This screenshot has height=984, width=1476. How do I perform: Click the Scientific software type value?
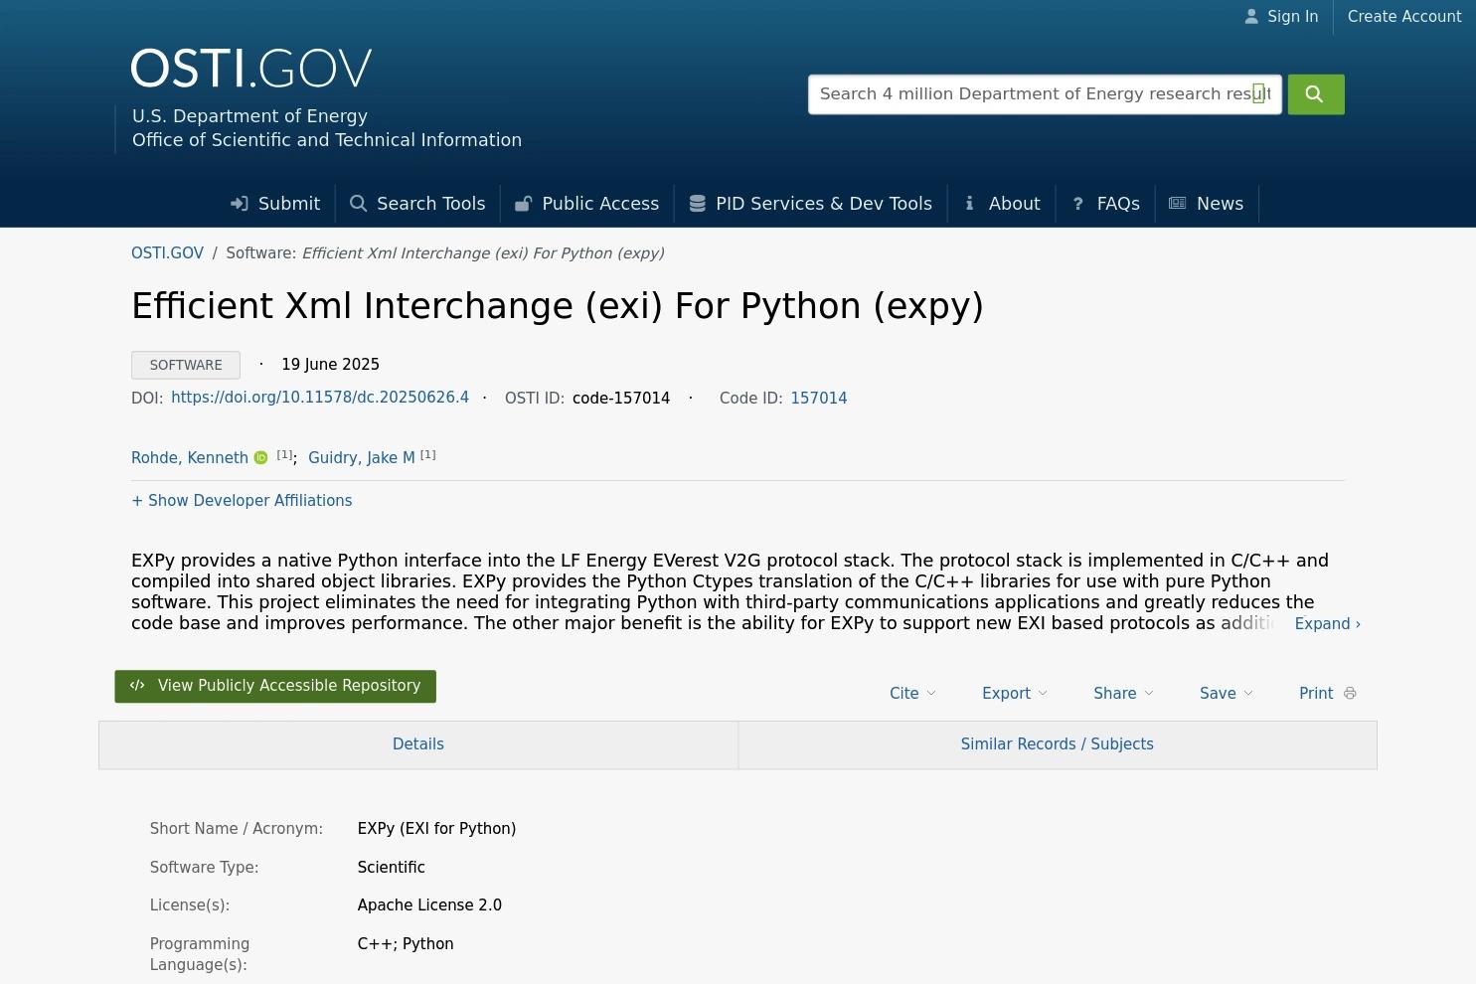tap(391, 868)
